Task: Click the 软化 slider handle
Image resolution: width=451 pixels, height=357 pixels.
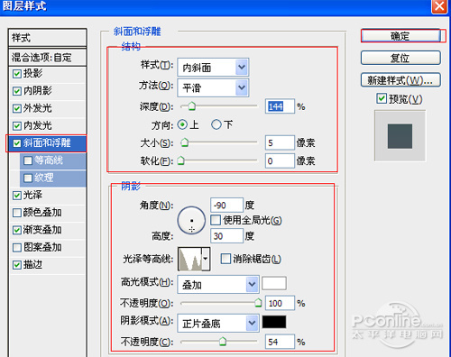Action: point(180,160)
